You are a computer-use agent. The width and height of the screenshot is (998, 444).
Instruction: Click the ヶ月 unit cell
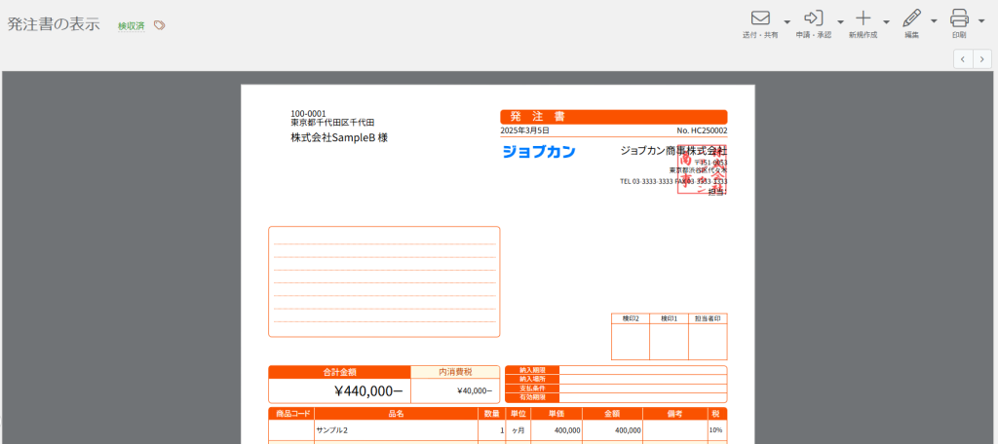pyautogui.click(x=518, y=430)
